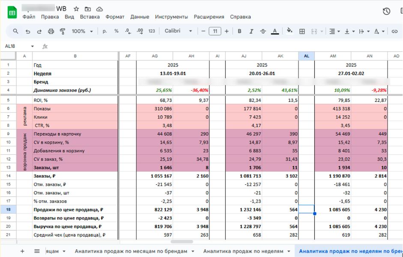Toggle italic text formatting
The height and width of the screenshot is (257, 403).
click(x=251, y=31)
